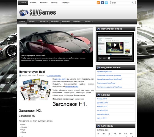This screenshot has width=154, height=137.
Task: Click the search magnifier icon
Action: pyautogui.click(x=133, y=3)
